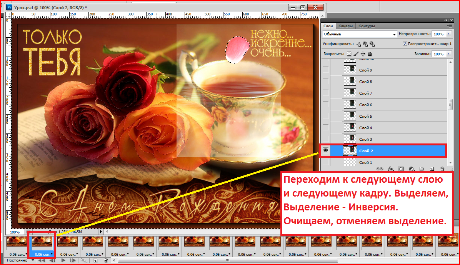
Task: Add a layer mask to Слой 2
Action: pos(401,169)
